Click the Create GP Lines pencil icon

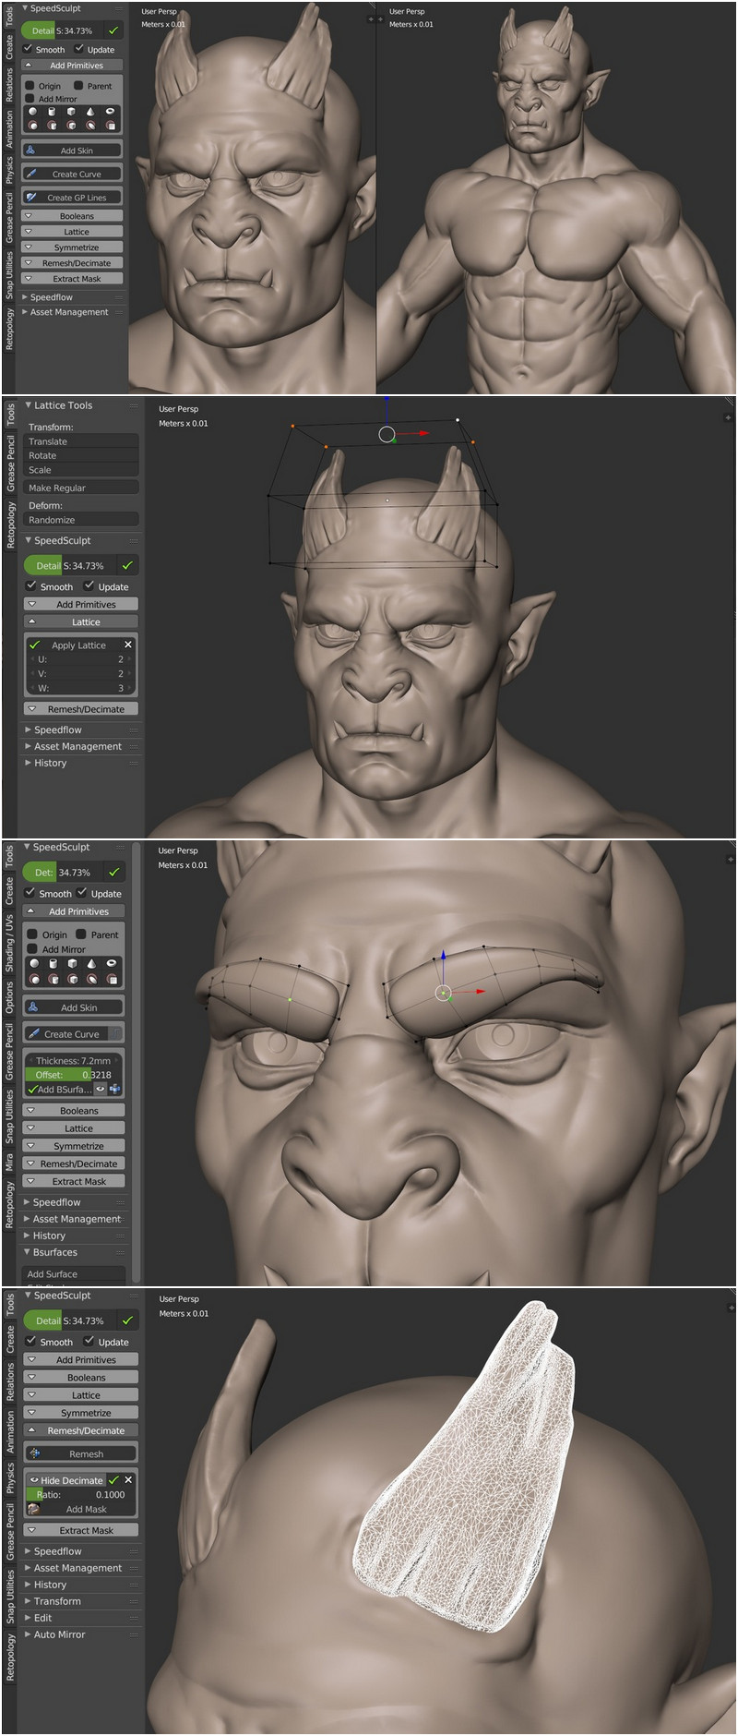31,197
